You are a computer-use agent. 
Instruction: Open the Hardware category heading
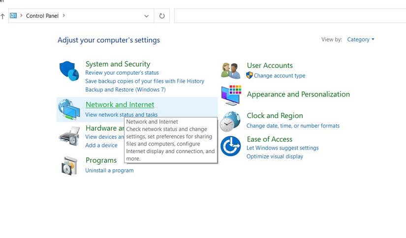coord(105,128)
